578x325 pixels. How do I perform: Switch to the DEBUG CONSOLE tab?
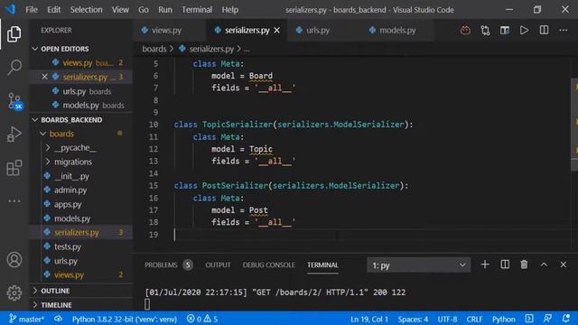pos(269,265)
